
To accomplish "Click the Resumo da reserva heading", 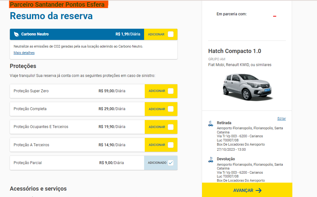I will [x=51, y=16].
